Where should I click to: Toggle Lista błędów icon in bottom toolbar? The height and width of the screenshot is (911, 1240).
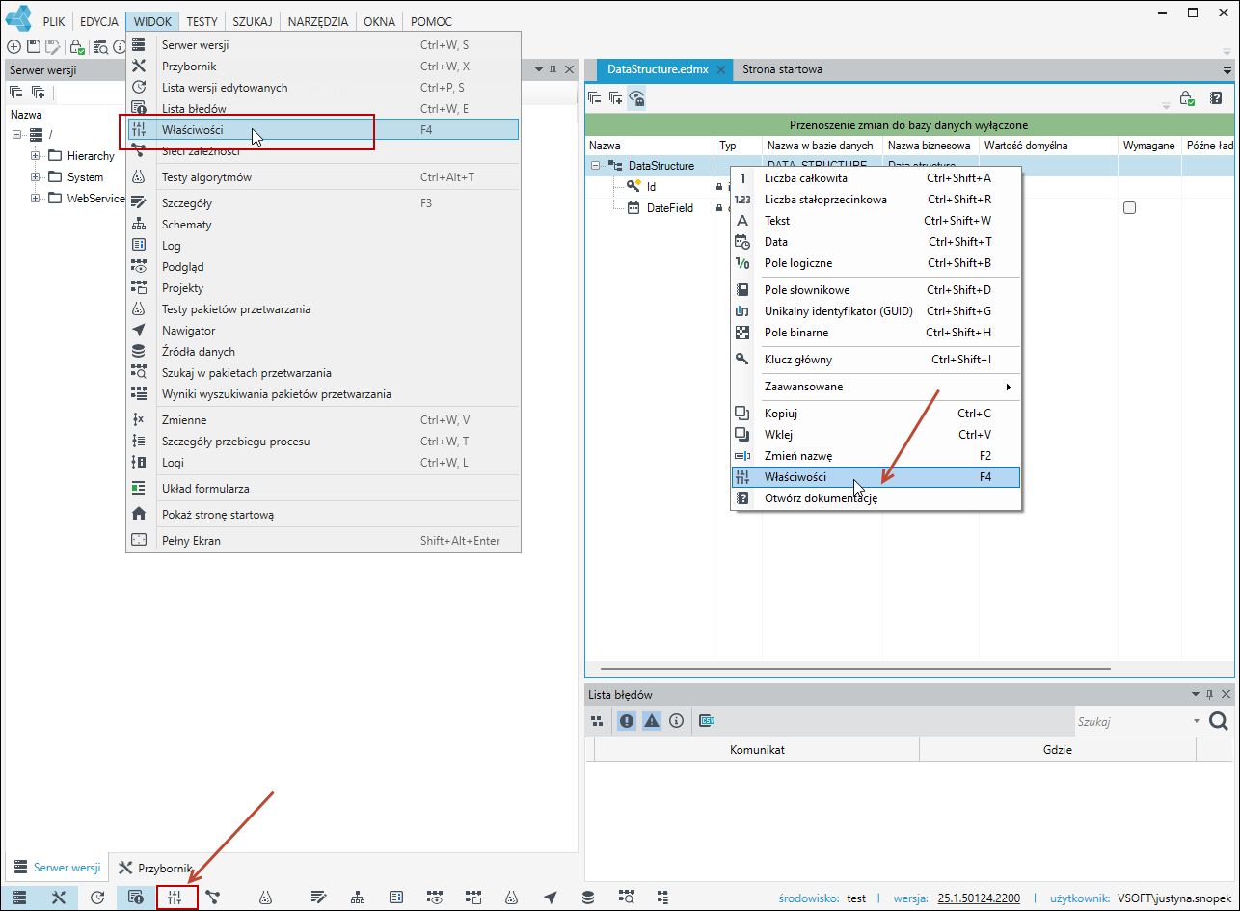(136, 898)
